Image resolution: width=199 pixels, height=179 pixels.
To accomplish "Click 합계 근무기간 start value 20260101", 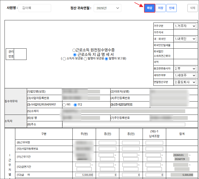I will click(x=181, y=155).
